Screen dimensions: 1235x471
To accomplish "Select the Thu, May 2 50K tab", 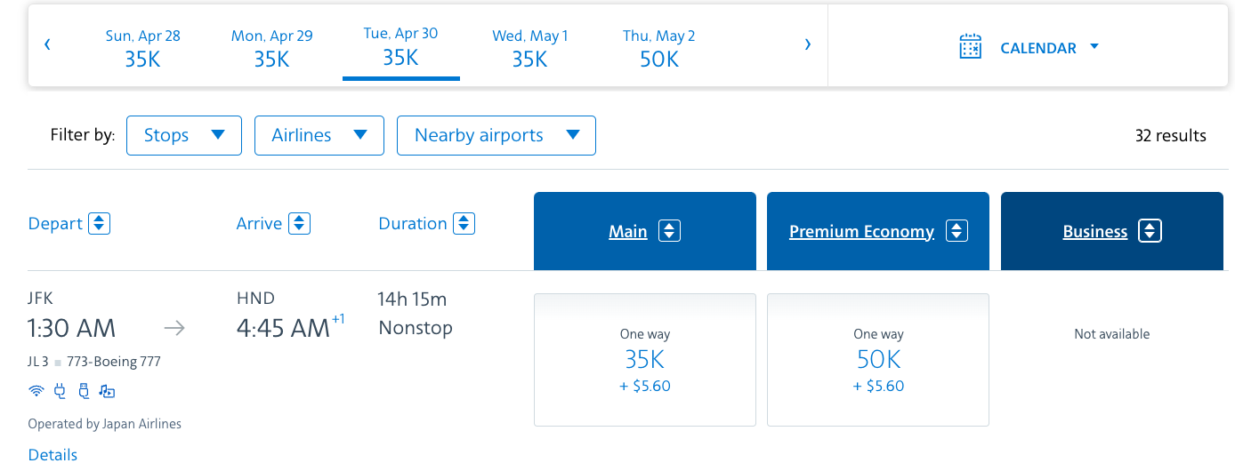I will [x=659, y=48].
